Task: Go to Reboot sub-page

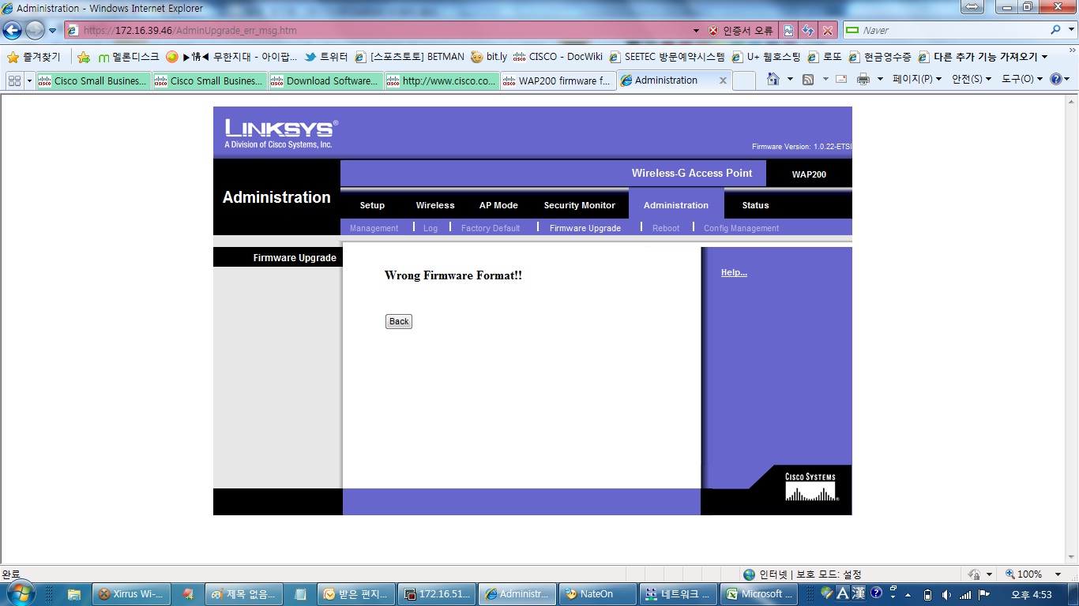Action: (x=666, y=228)
